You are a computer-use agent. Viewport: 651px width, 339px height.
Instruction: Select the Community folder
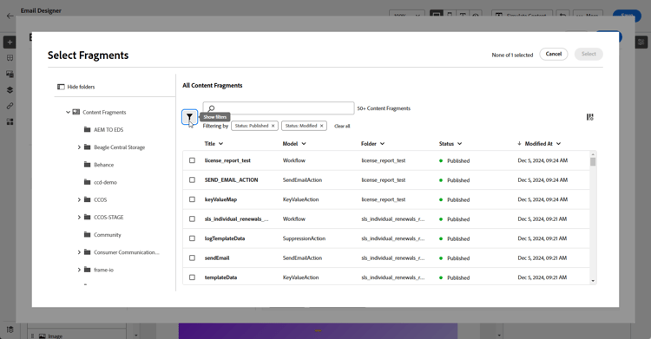108,235
